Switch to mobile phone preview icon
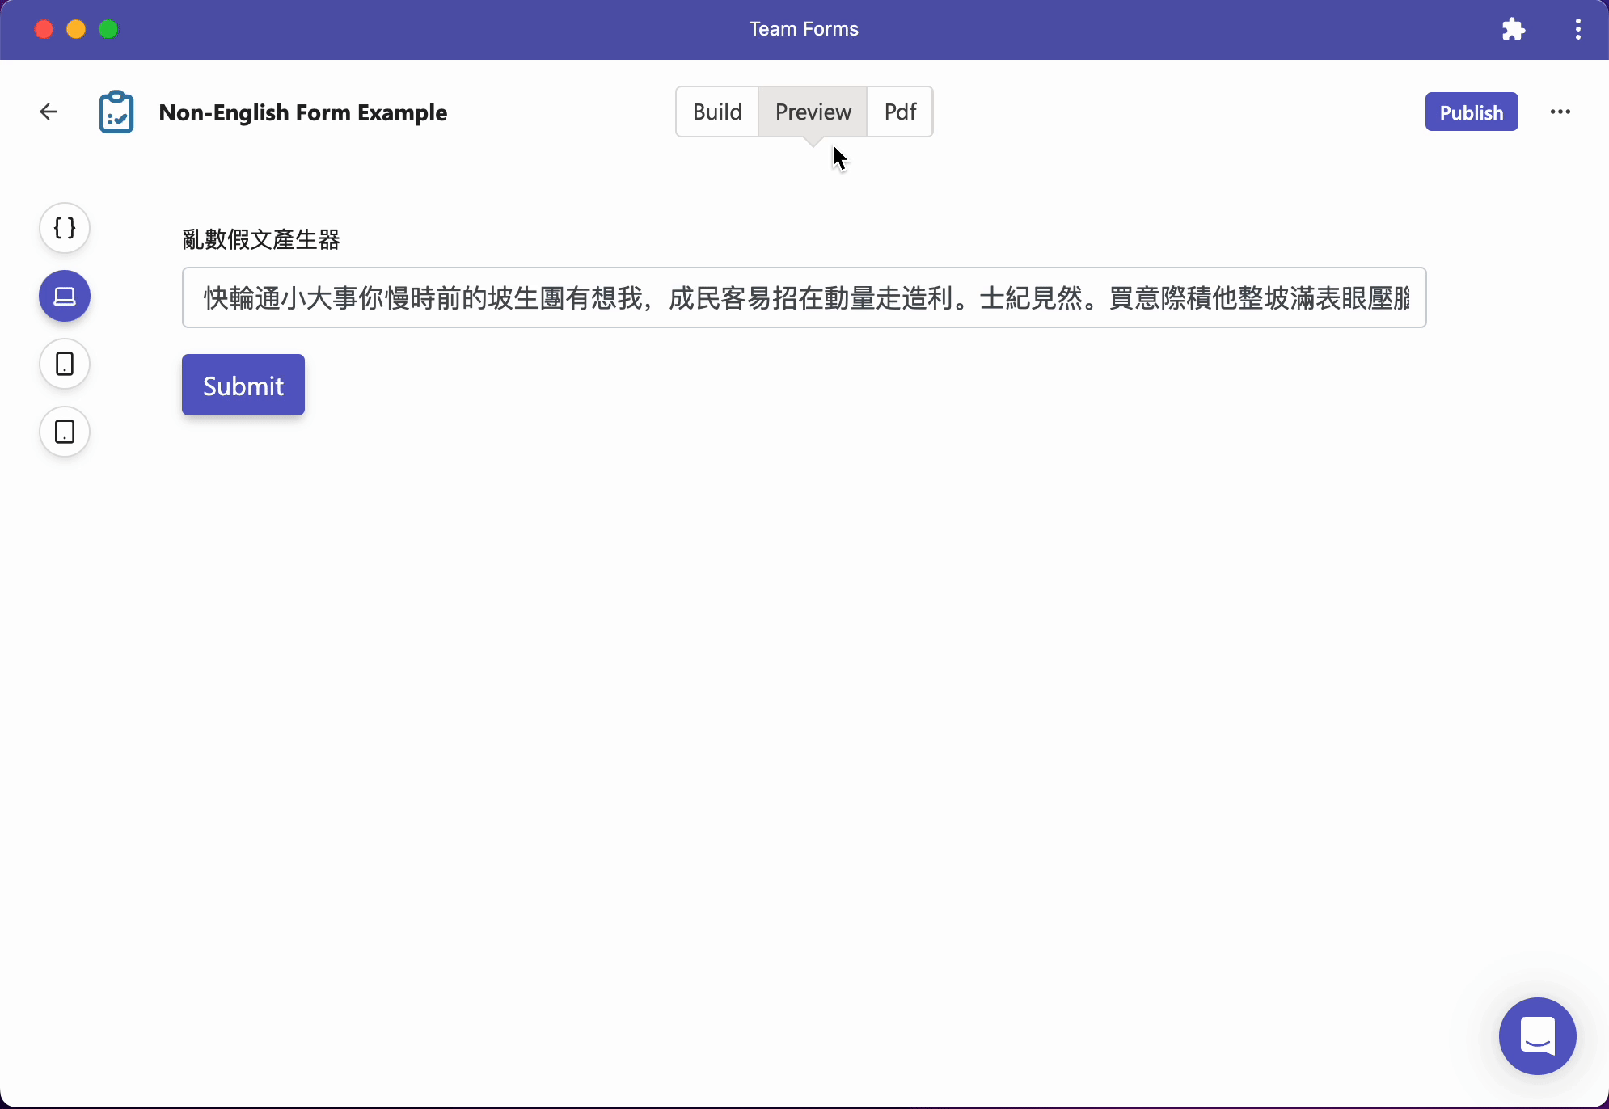The image size is (1609, 1109). coord(65,364)
